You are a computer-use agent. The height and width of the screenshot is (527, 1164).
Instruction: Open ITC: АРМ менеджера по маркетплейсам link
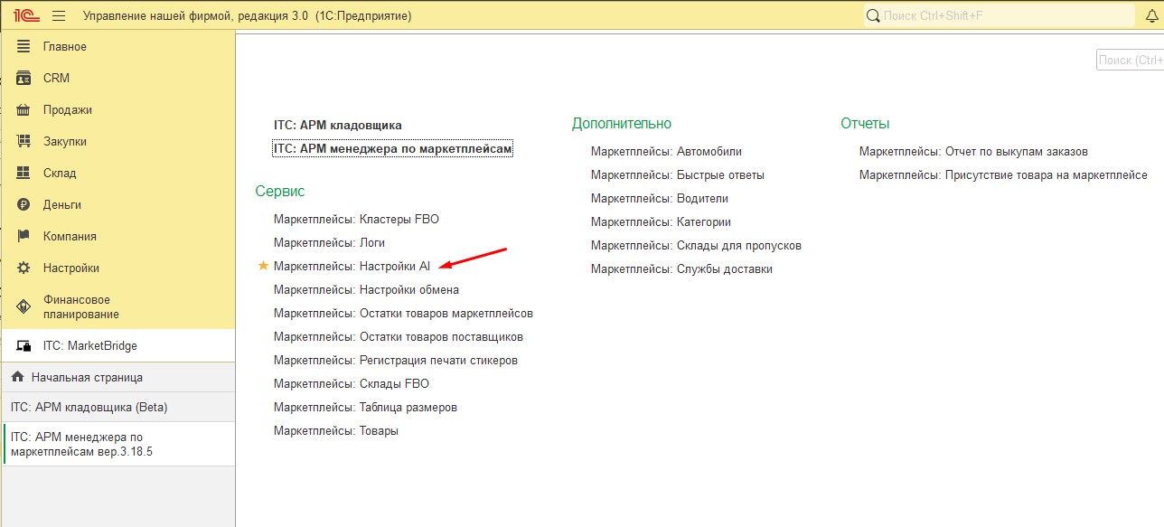click(x=393, y=148)
